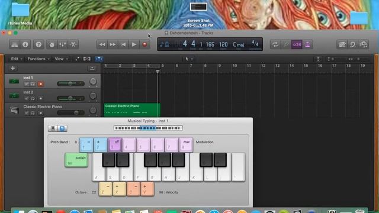
Task: Enable record on Classic Electric Piano track
Action: [x=41, y=113]
